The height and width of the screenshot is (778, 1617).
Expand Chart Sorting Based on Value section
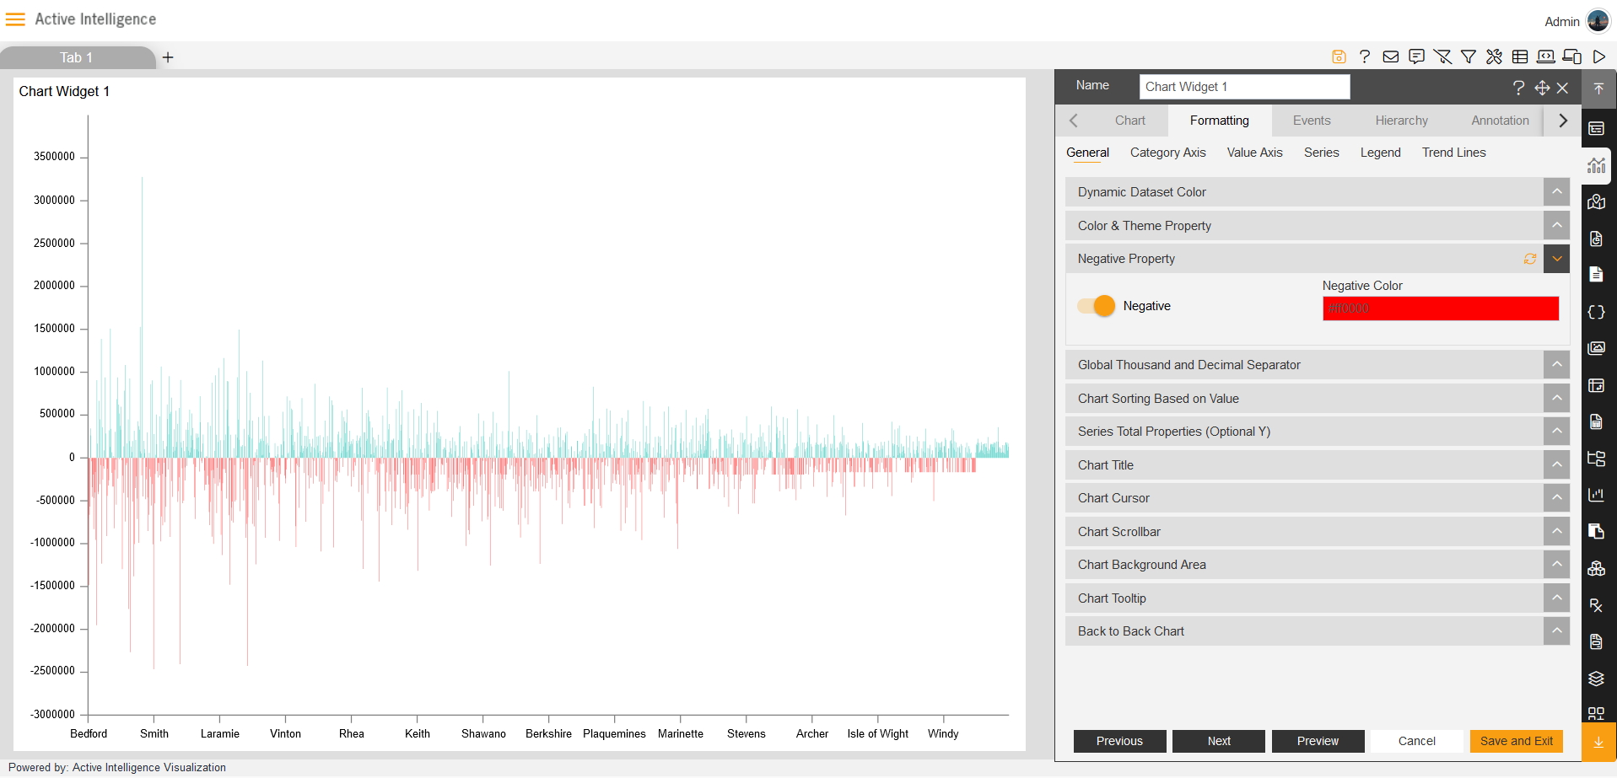(x=1557, y=399)
